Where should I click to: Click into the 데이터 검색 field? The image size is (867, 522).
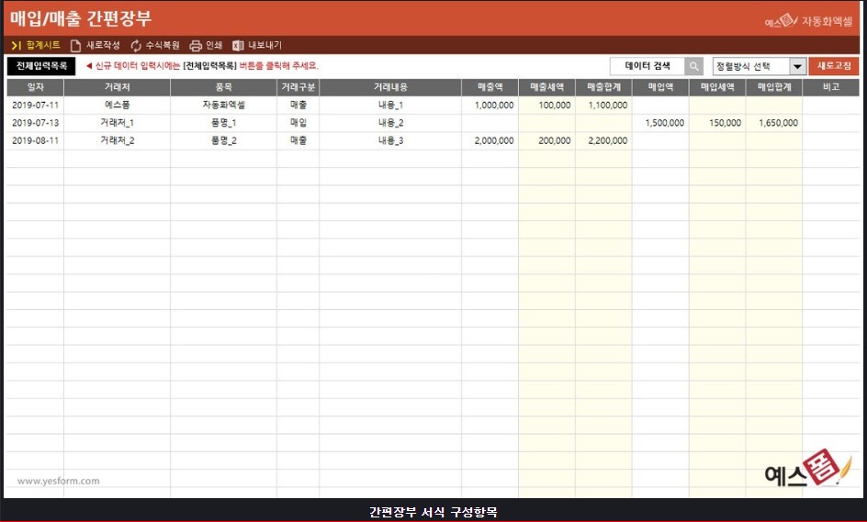(x=647, y=66)
